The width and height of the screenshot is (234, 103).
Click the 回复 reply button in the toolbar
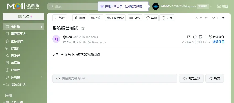pyautogui.click(x=96, y=18)
